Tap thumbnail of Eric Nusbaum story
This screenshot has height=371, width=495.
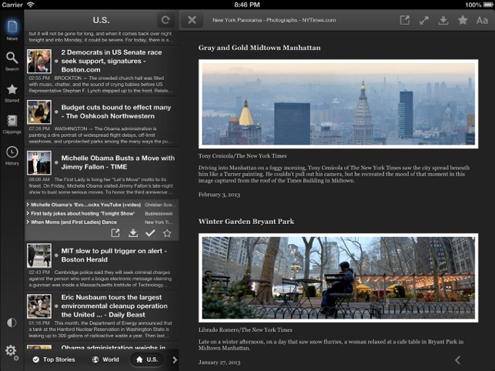(x=39, y=306)
